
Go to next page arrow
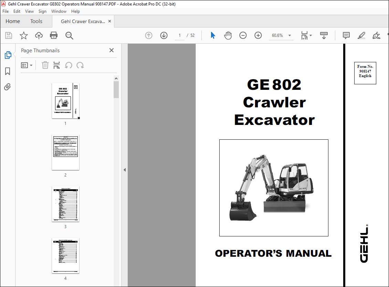(x=164, y=35)
